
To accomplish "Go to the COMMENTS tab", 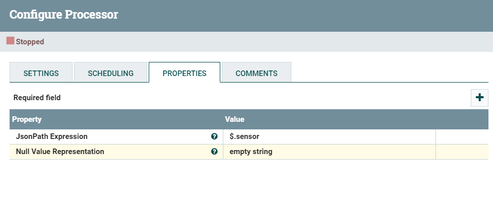I will (257, 73).
